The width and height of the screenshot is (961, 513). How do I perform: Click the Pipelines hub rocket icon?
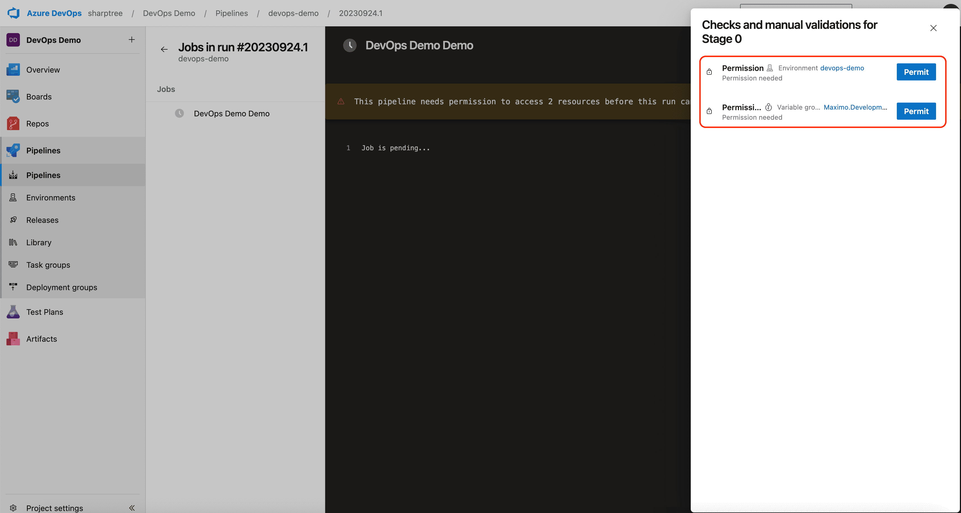(x=13, y=150)
